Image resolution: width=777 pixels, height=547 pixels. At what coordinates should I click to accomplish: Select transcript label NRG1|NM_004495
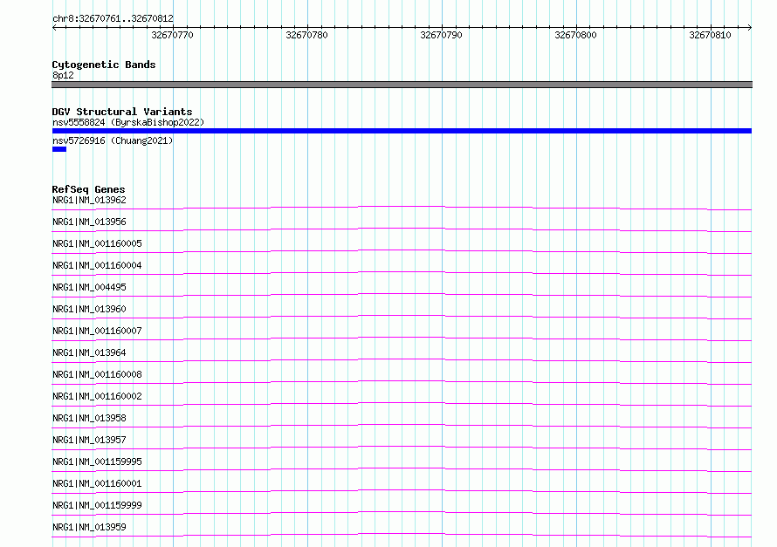(89, 287)
